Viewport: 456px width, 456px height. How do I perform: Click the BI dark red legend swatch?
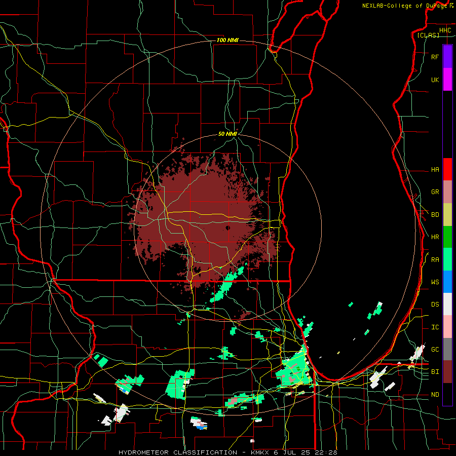447,372
